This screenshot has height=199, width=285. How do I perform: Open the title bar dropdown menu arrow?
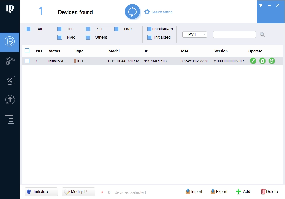[x=261, y=5]
